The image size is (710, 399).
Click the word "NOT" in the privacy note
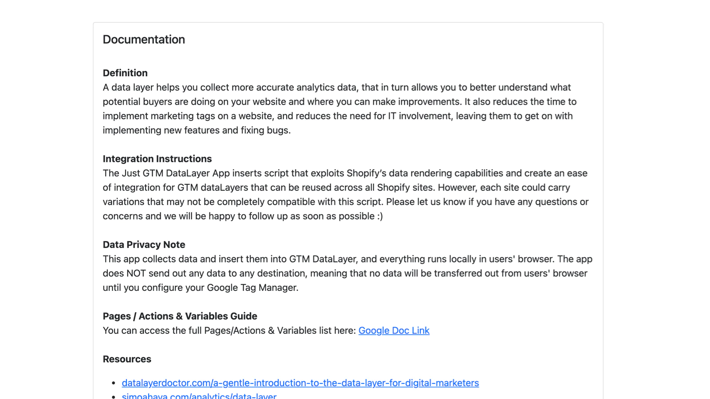pos(136,274)
